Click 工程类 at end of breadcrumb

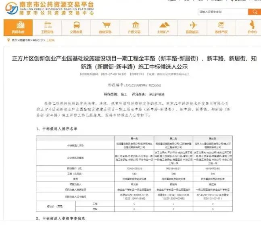tap(50, 40)
